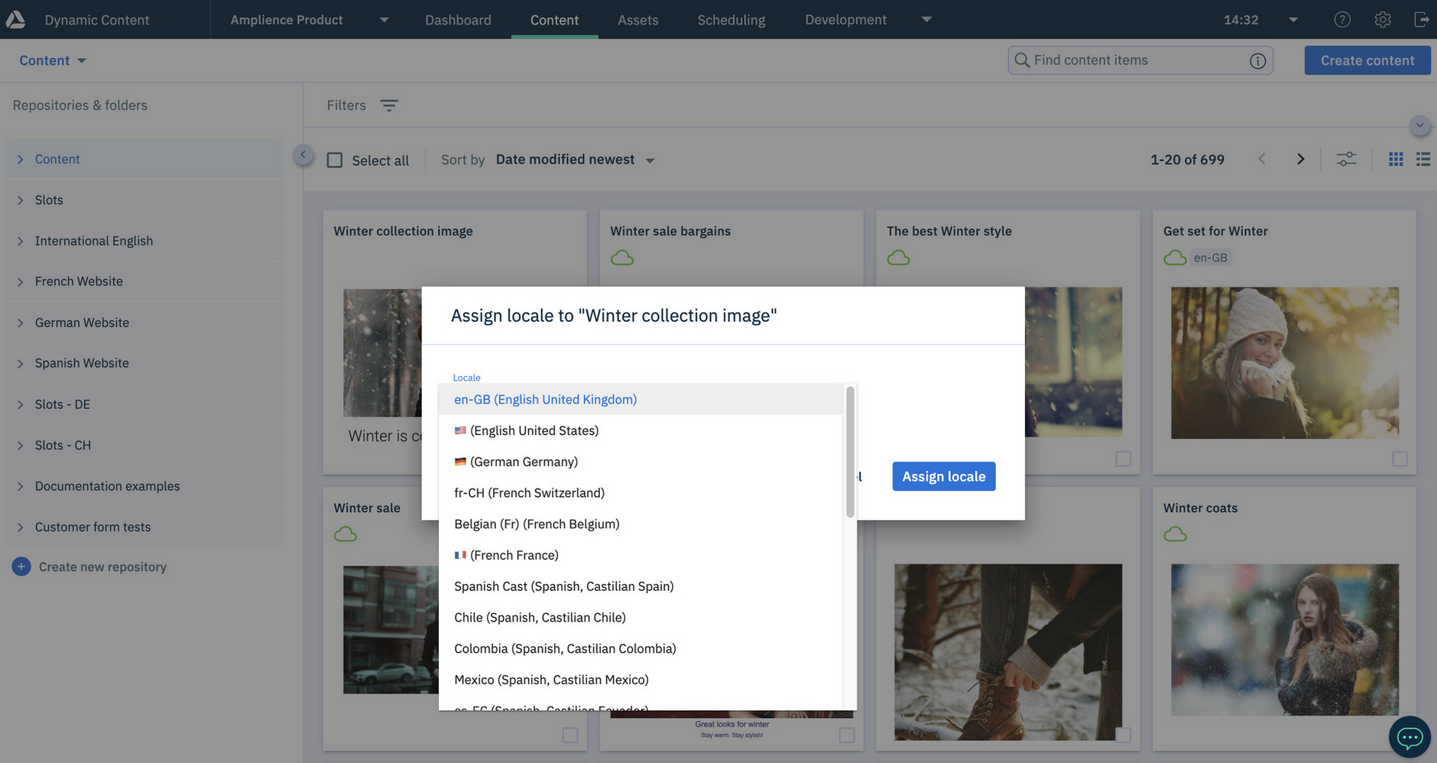Collapse the repositories sidebar arrow
Viewport: 1437px width, 763px height.
pyautogui.click(x=303, y=155)
